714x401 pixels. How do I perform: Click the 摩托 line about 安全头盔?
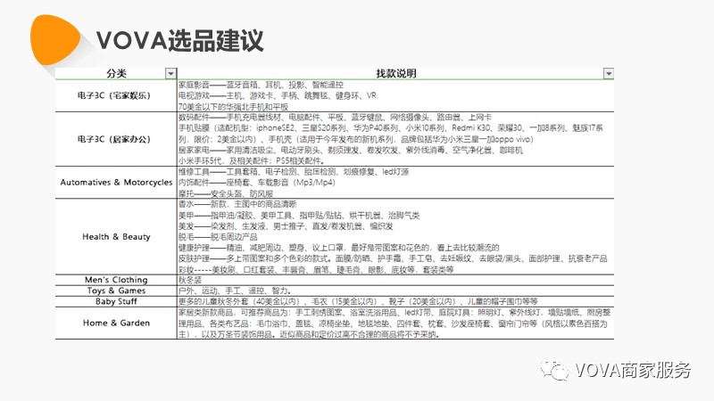click(x=226, y=193)
